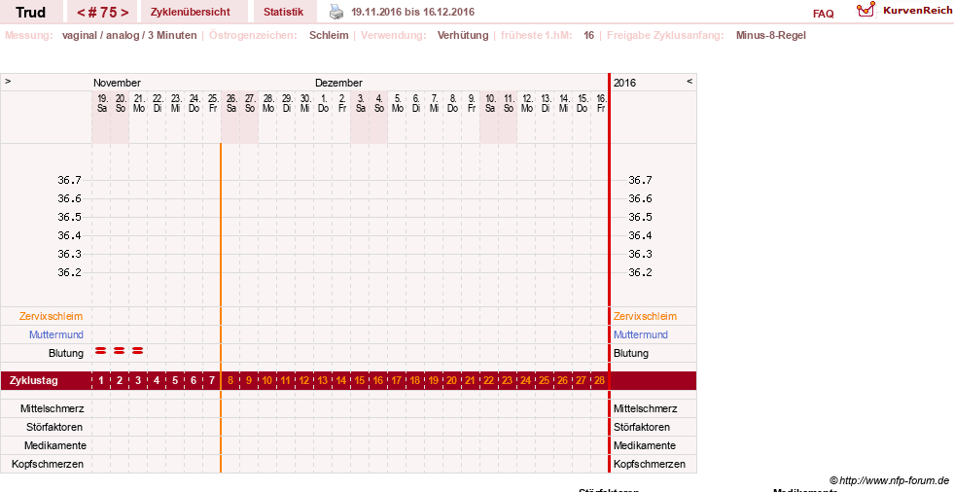Select date column 16. Fr
The width and height of the screenshot is (954, 492).
pyautogui.click(x=601, y=103)
